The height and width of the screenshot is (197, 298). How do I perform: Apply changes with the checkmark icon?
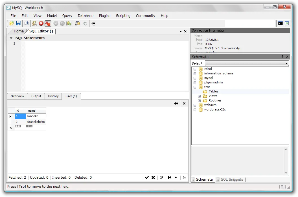[147, 178]
